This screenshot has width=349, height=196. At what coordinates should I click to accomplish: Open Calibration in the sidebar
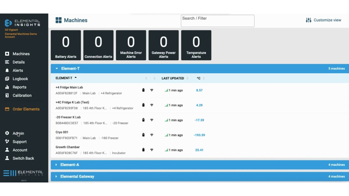(x=22, y=96)
